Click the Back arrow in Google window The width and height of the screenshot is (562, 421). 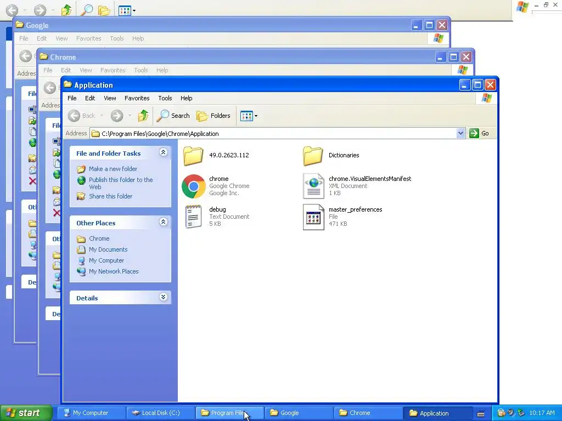[x=25, y=56]
